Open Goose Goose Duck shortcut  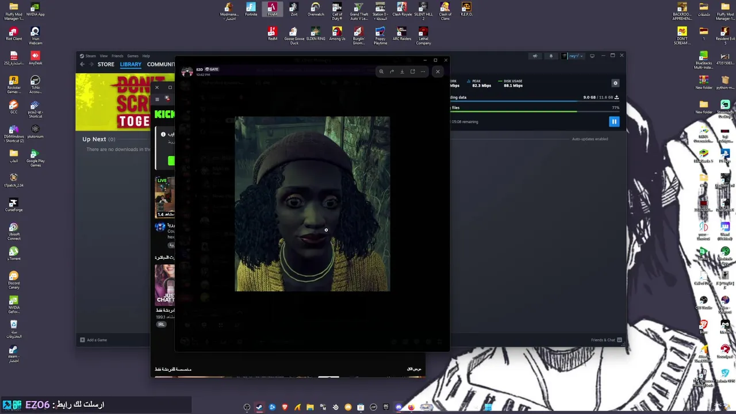[x=294, y=36]
